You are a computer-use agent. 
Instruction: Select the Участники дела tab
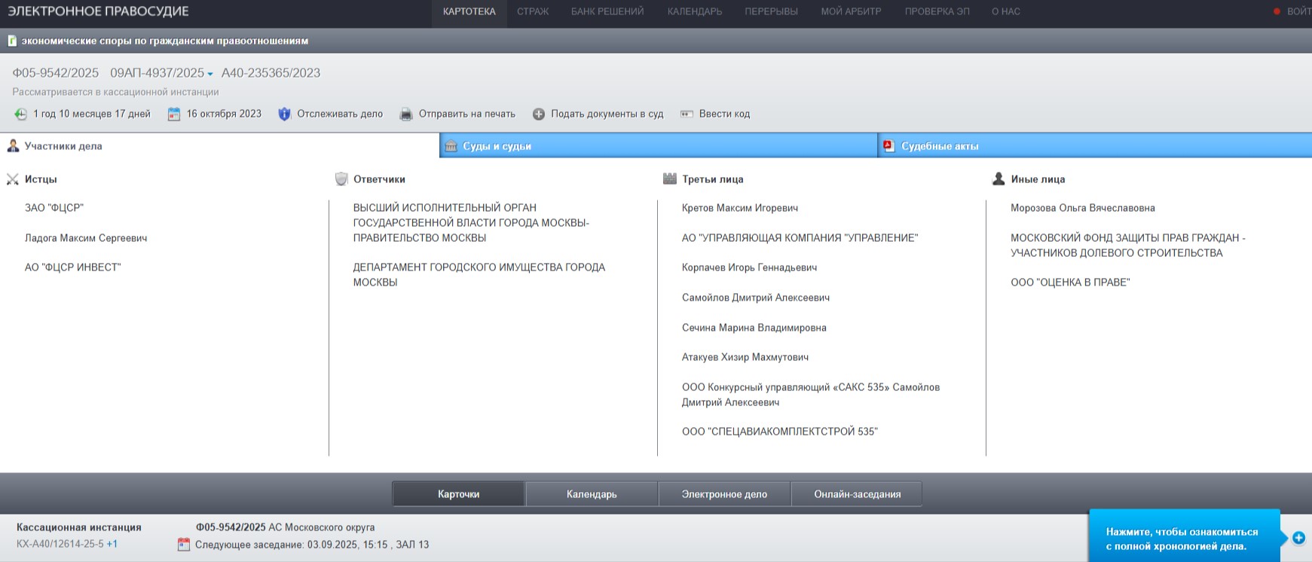pyautogui.click(x=63, y=146)
